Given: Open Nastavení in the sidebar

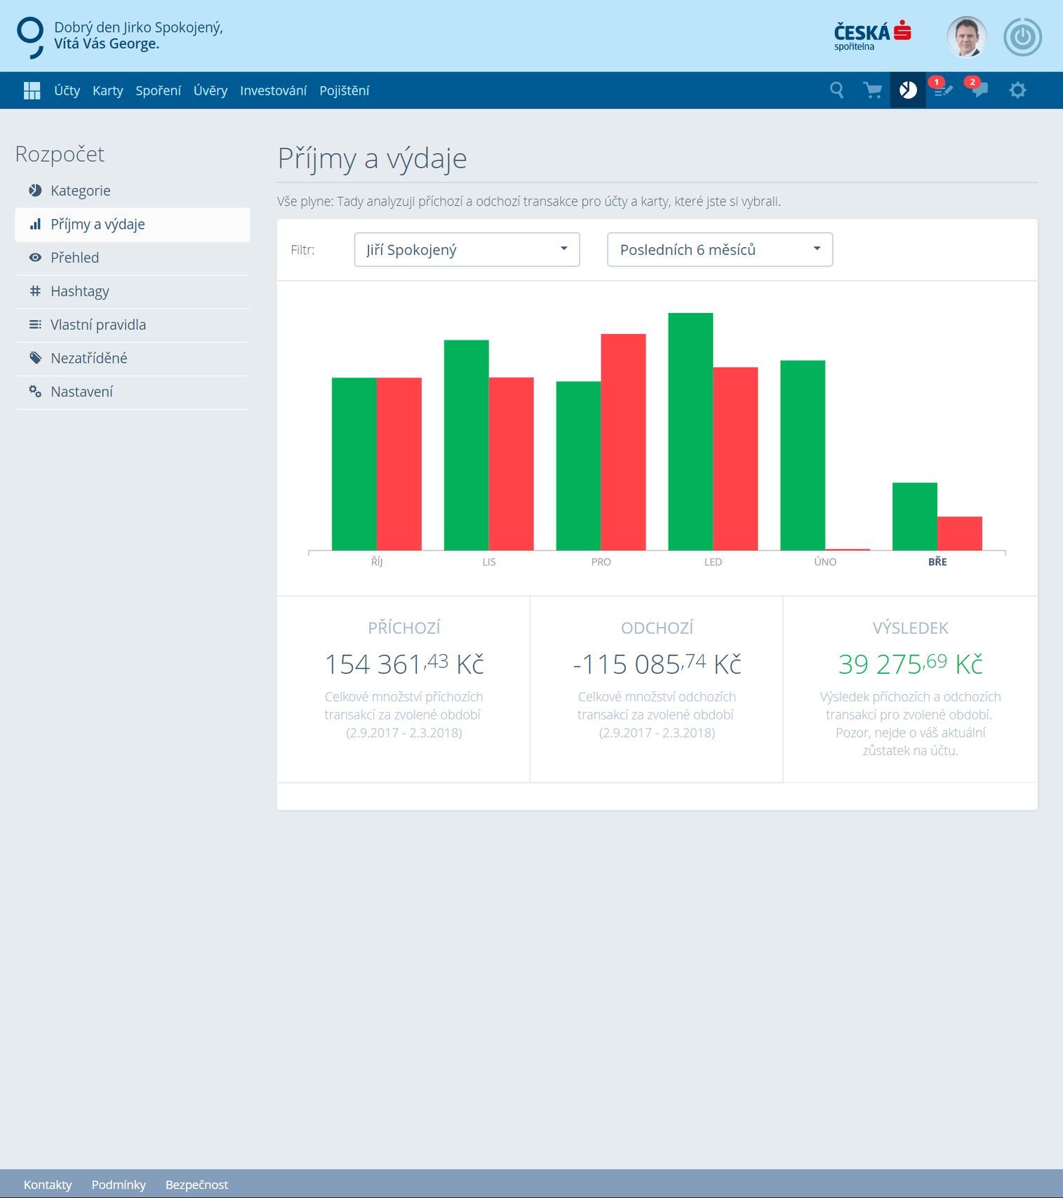Looking at the screenshot, I should [132, 392].
